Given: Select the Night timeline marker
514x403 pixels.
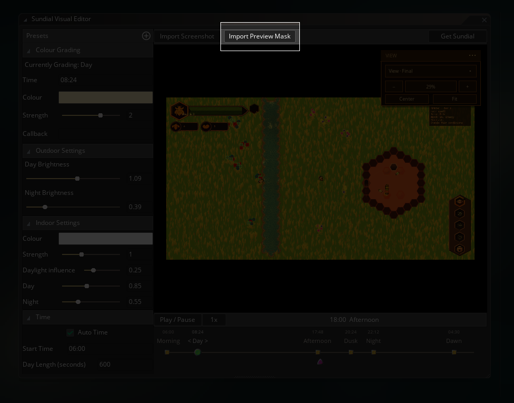Looking at the screenshot, I should tap(374, 352).
